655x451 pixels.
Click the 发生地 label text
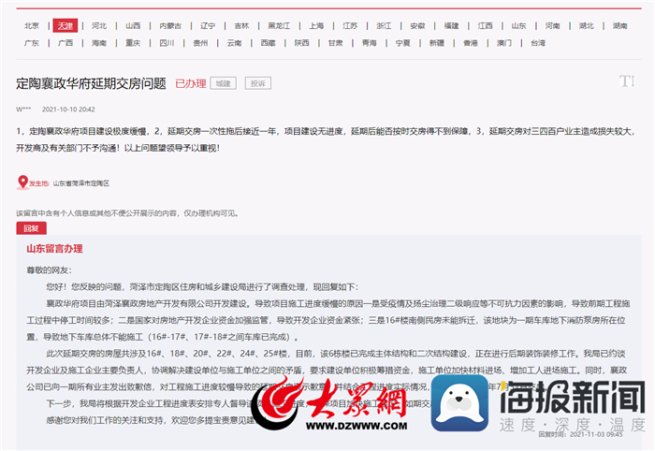tap(39, 183)
